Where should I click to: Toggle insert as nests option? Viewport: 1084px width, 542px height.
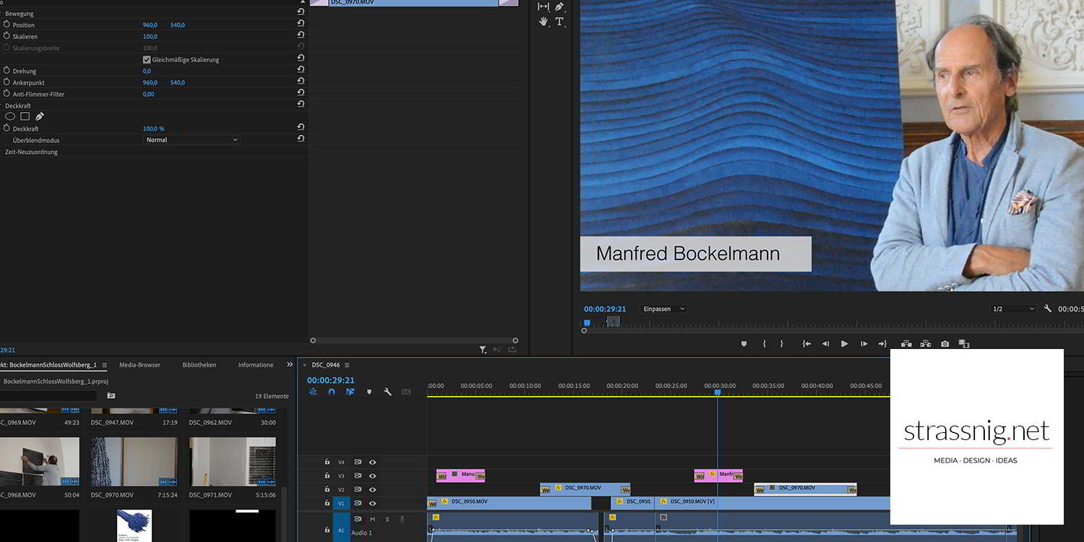click(313, 392)
